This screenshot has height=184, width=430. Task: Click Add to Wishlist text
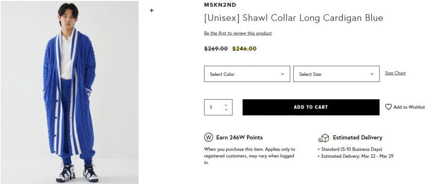[x=409, y=107]
